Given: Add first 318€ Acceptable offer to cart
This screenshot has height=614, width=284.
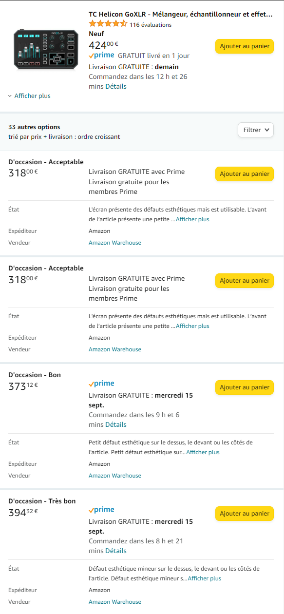Looking at the screenshot, I should pyautogui.click(x=245, y=174).
